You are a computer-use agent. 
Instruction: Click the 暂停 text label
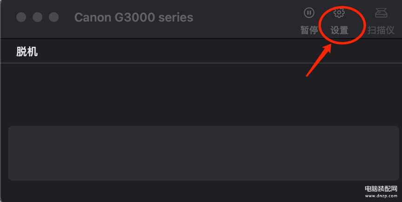[x=309, y=30]
